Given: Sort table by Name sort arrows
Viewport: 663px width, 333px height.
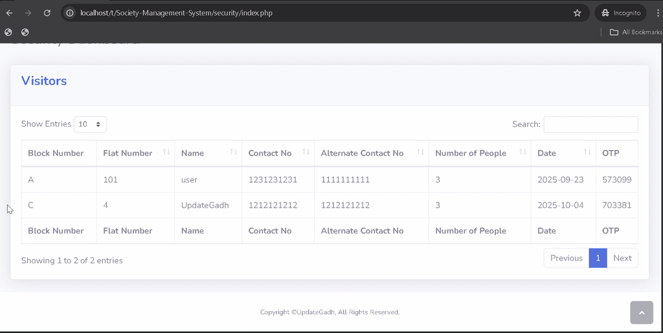Looking at the screenshot, I should [x=233, y=152].
